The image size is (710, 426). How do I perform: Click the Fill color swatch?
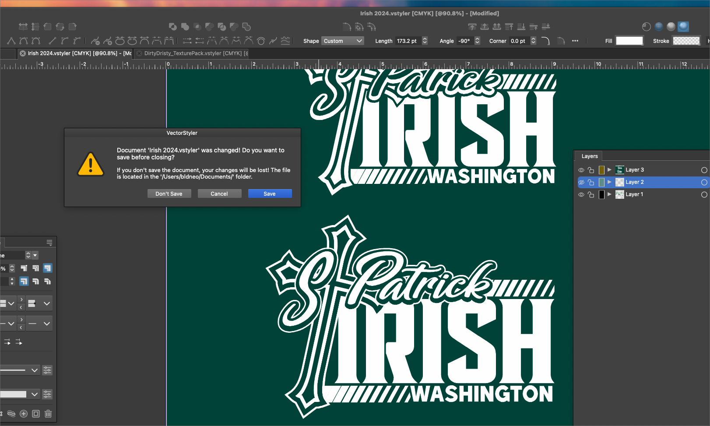point(629,41)
